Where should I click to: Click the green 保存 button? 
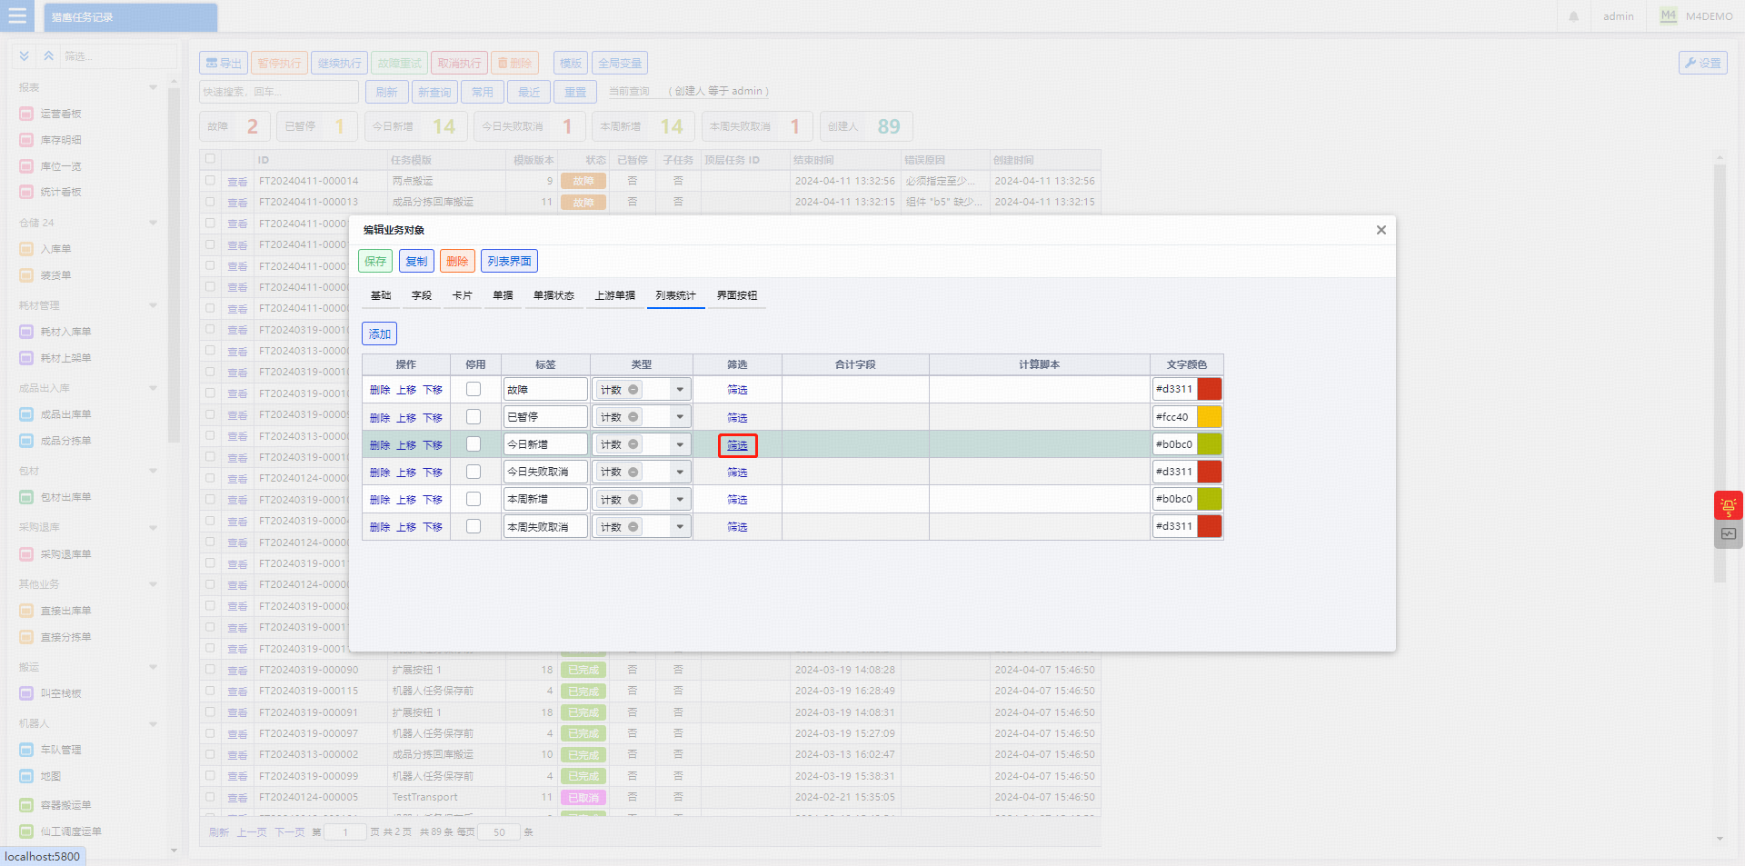(x=375, y=261)
